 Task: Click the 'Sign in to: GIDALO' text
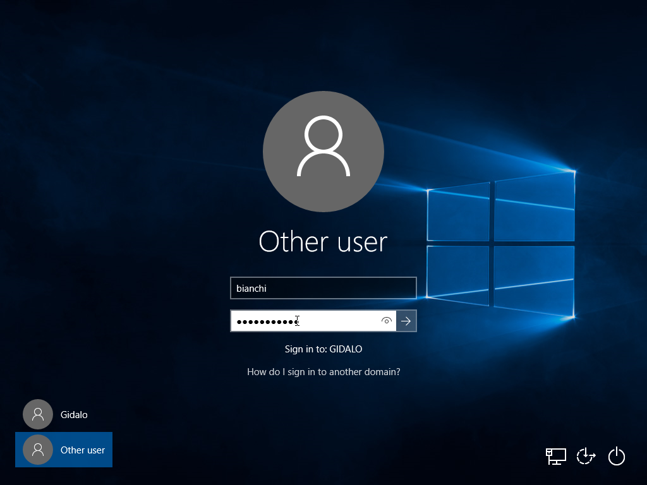tap(323, 349)
